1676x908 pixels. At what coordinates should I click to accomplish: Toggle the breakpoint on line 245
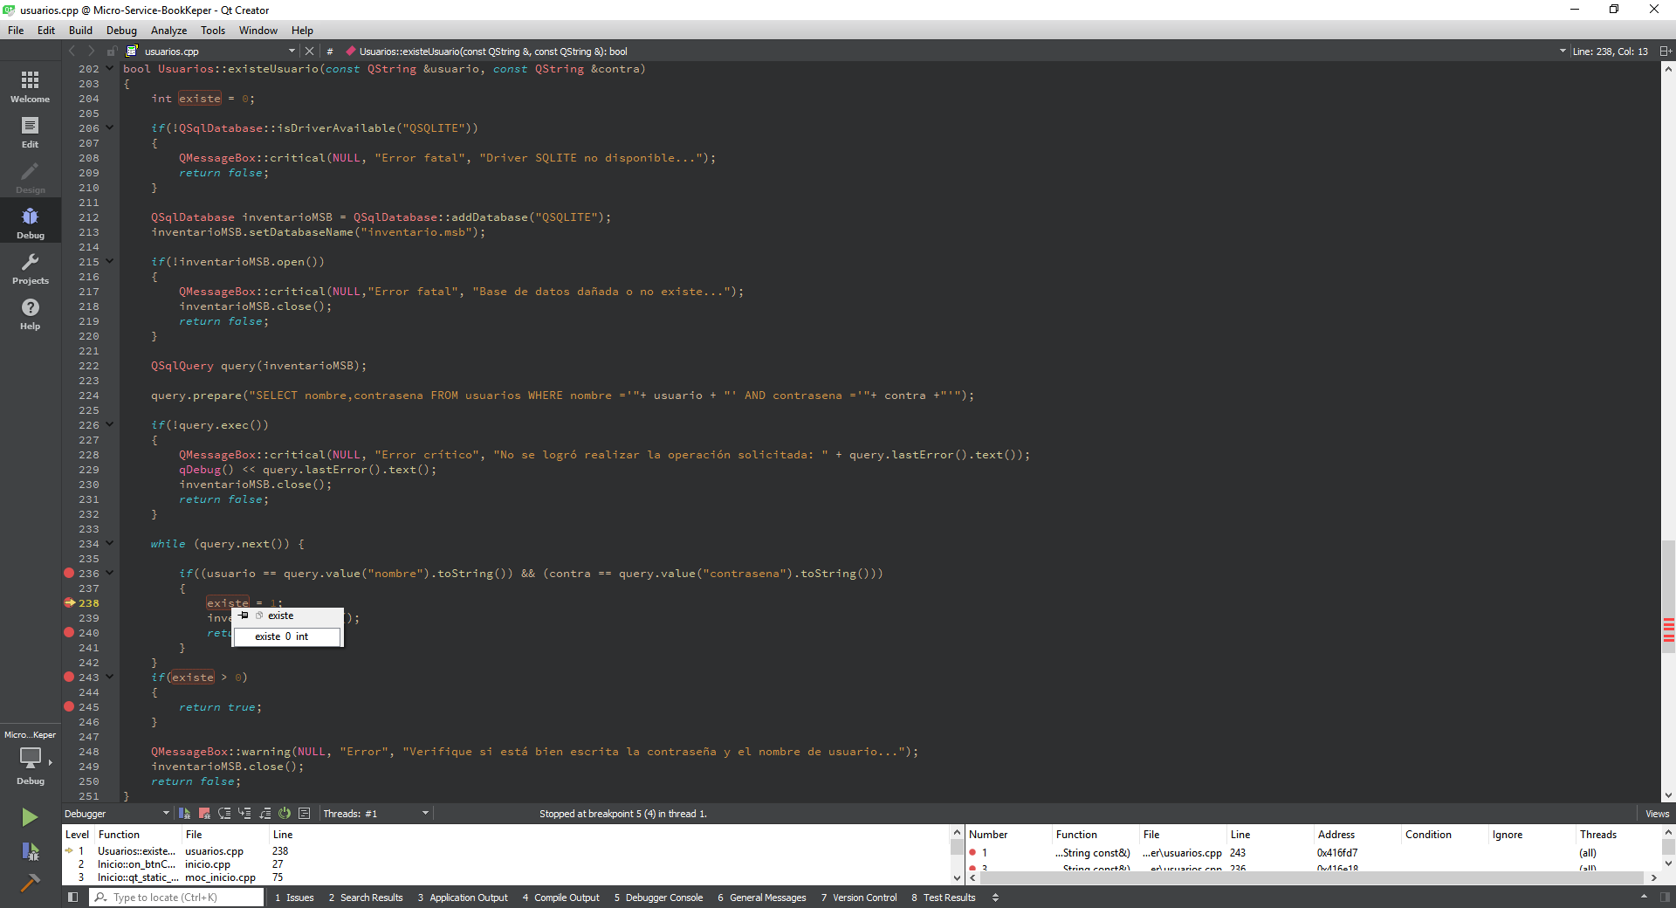point(69,707)
